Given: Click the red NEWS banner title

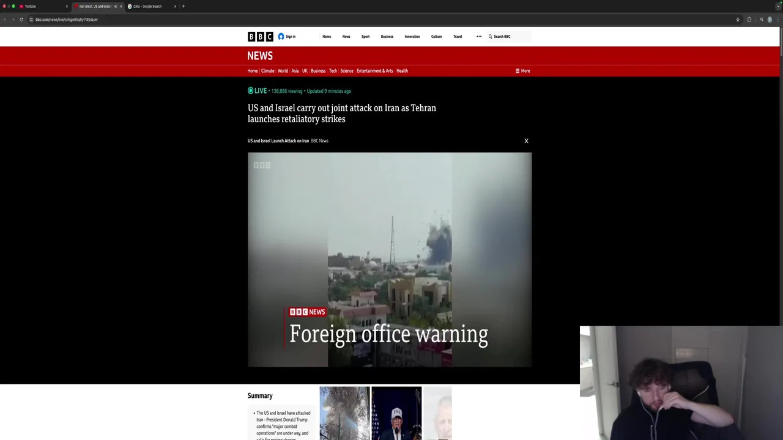Looking at the screenshot, I should pos(260,56).
